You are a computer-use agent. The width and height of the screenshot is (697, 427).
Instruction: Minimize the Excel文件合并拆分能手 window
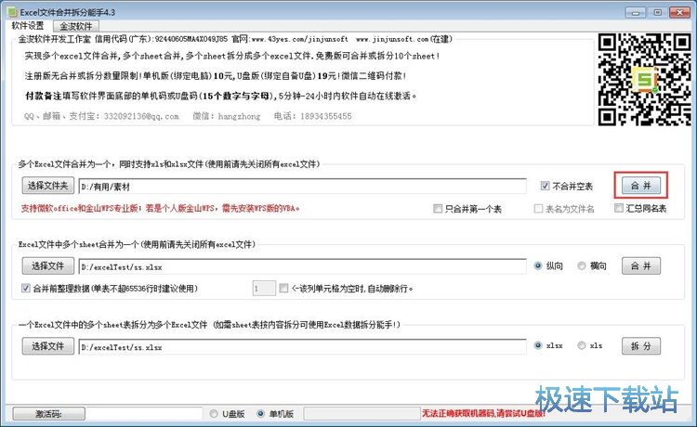[x=636, y=12]
